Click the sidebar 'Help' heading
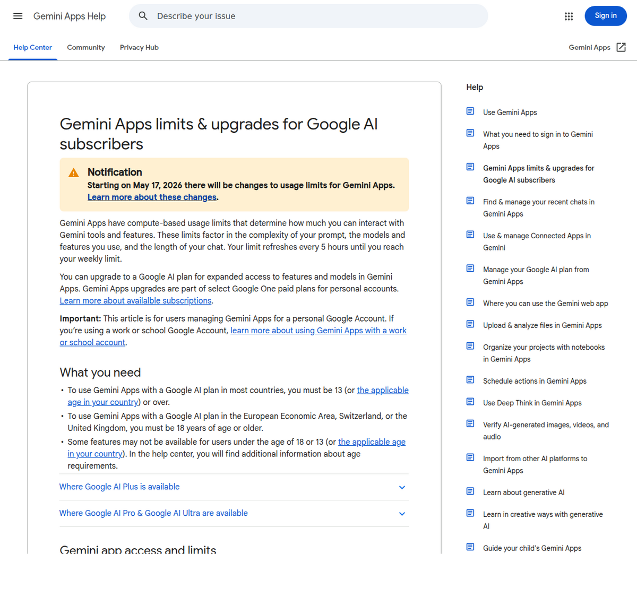 coord(475,87)
